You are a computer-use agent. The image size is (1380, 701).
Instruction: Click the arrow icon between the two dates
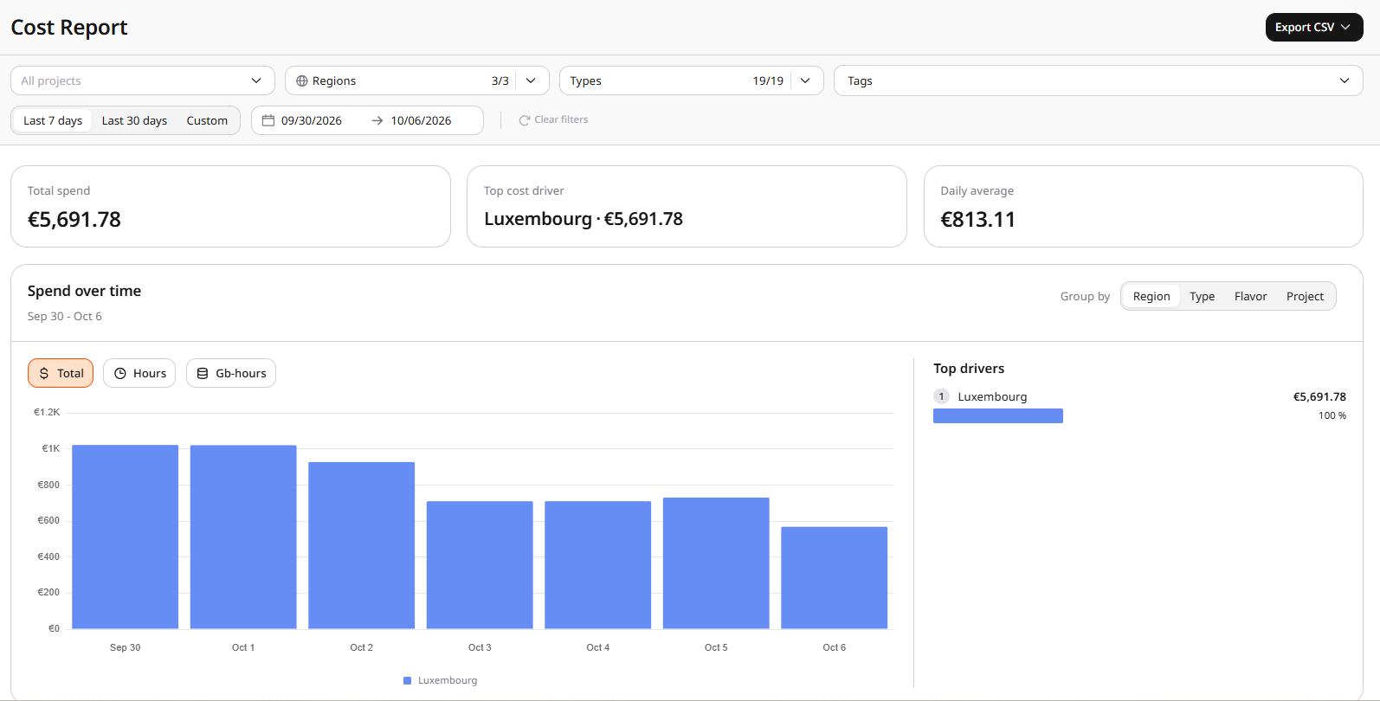(x=377, y=120)
